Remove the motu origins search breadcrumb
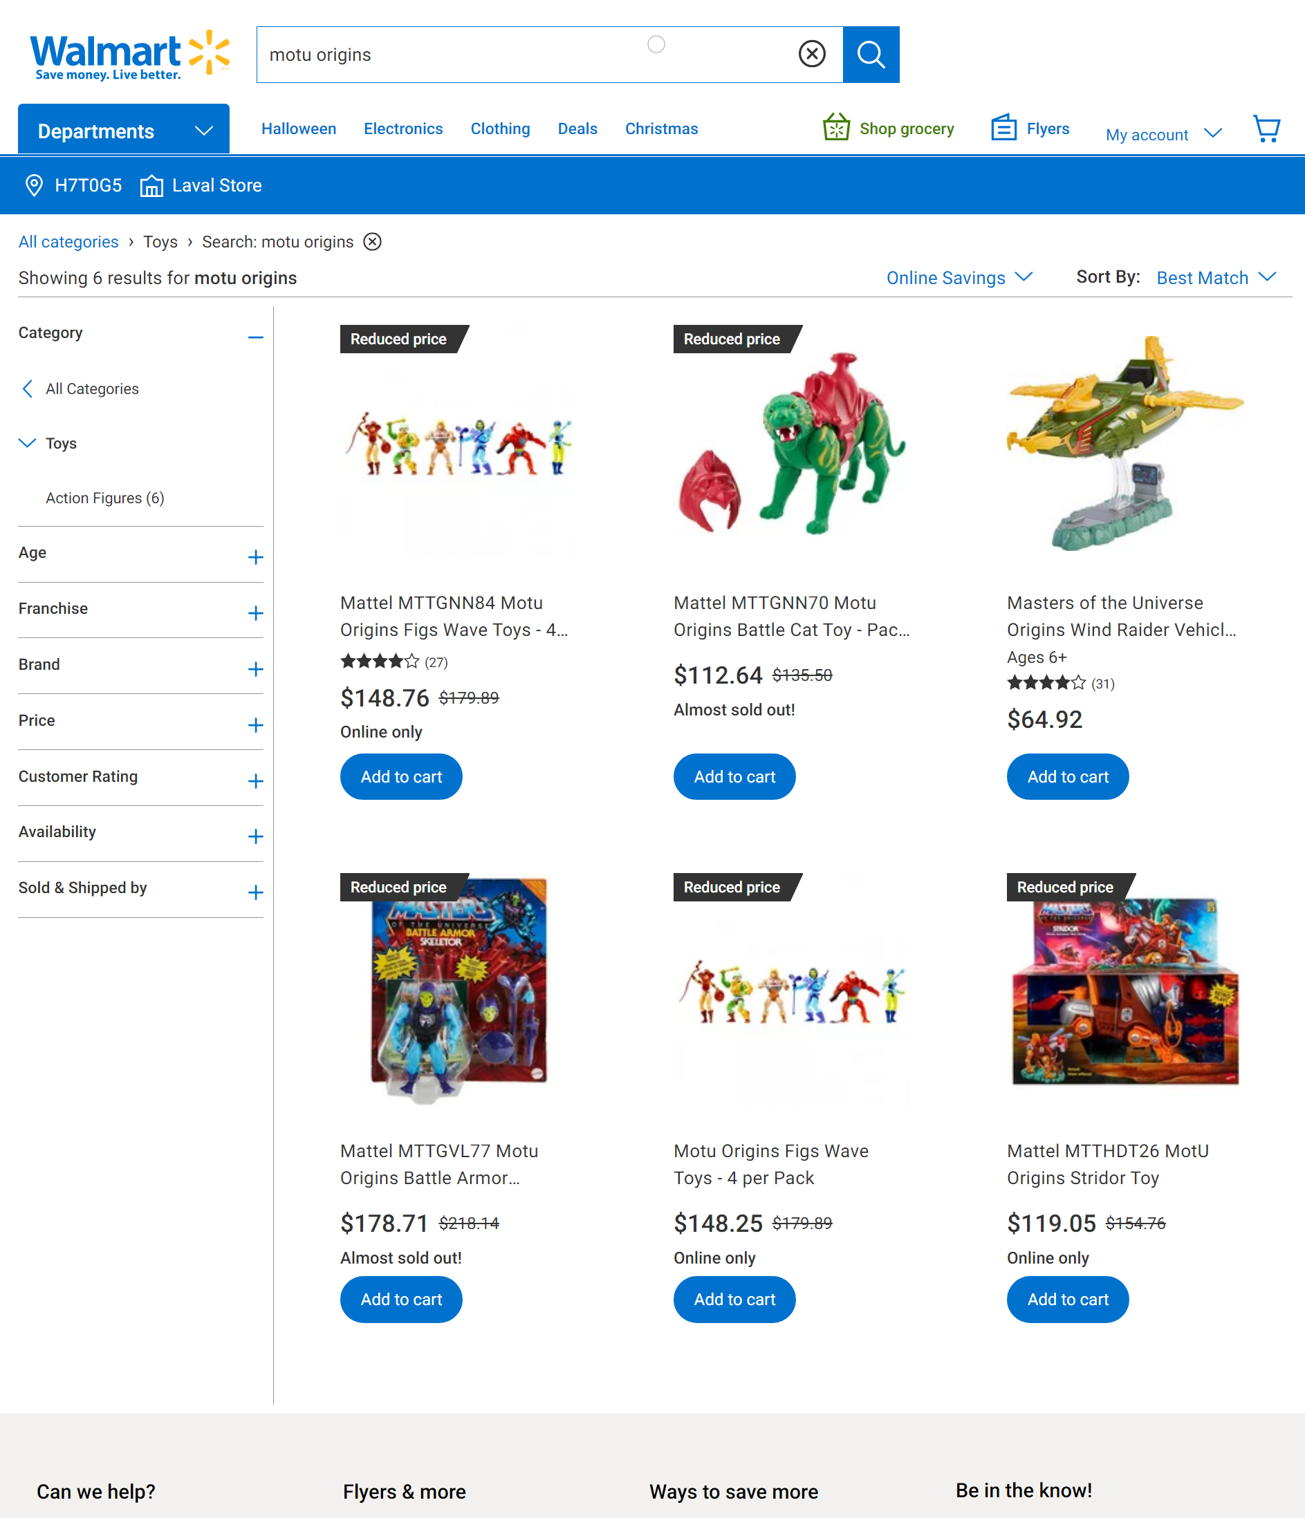Viewport: 1305px width, 1518px height. 373,242
